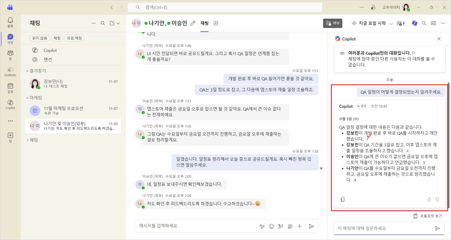Viewport: 451px width, 240px height.
Task: Click the Copilot icon in chat header
Action: pos(415,23)
